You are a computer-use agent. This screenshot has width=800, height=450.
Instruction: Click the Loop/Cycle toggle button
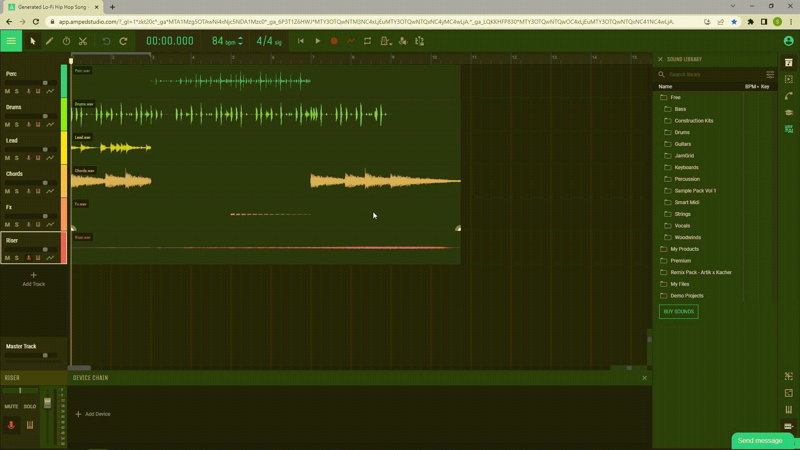click(x=367, y=41)
